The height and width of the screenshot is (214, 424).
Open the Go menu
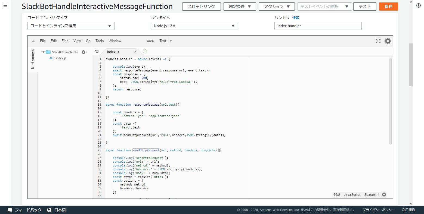click(x=88, y=41)
